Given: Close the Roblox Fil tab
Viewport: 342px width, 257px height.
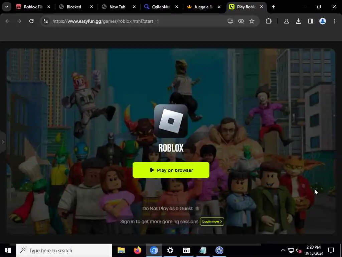Looking at the screenshot, I should 49,7.
